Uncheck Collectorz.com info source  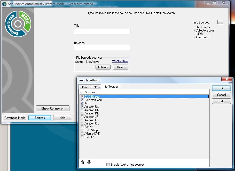pyautogui.click(x=82, y=100)
